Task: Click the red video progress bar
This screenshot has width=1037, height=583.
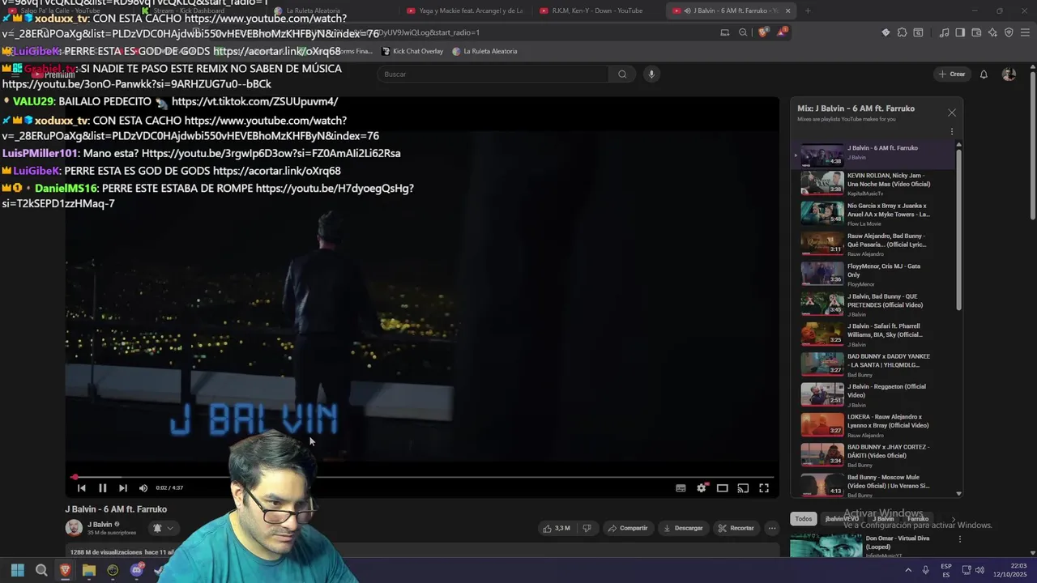Action: [x=421, y=477]
